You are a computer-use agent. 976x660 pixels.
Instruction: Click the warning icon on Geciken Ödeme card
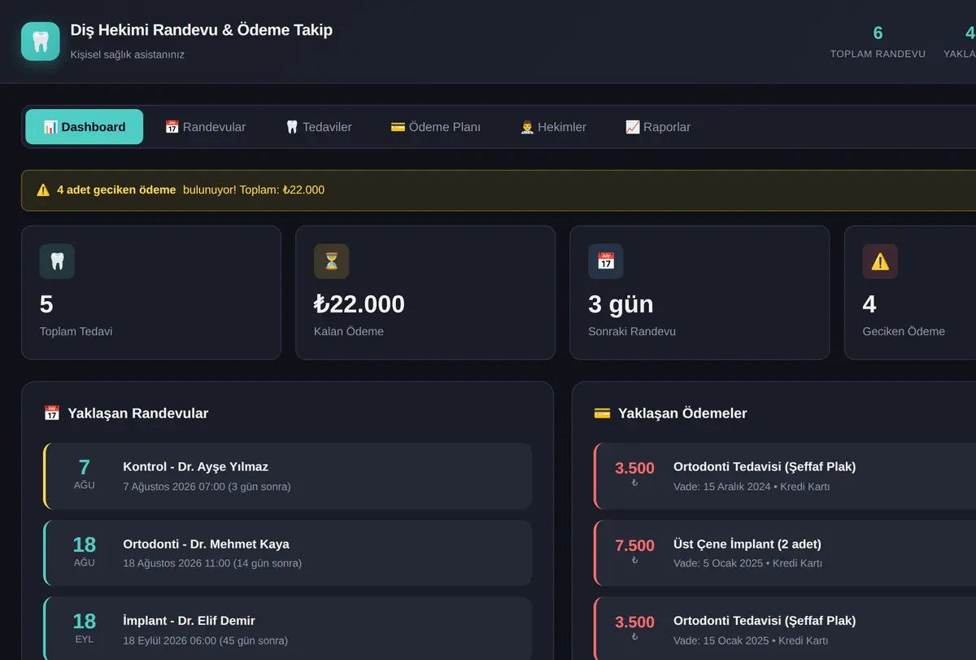click(x=880, y=261)
